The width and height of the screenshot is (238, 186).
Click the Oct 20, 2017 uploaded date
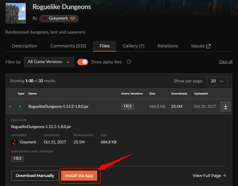pyautogui.click(x=205, y=106)
